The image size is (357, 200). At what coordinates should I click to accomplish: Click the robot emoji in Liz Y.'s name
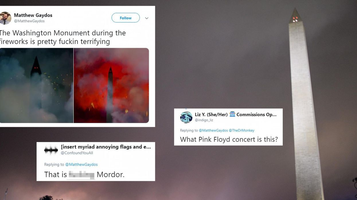click(x=232, y=114)
